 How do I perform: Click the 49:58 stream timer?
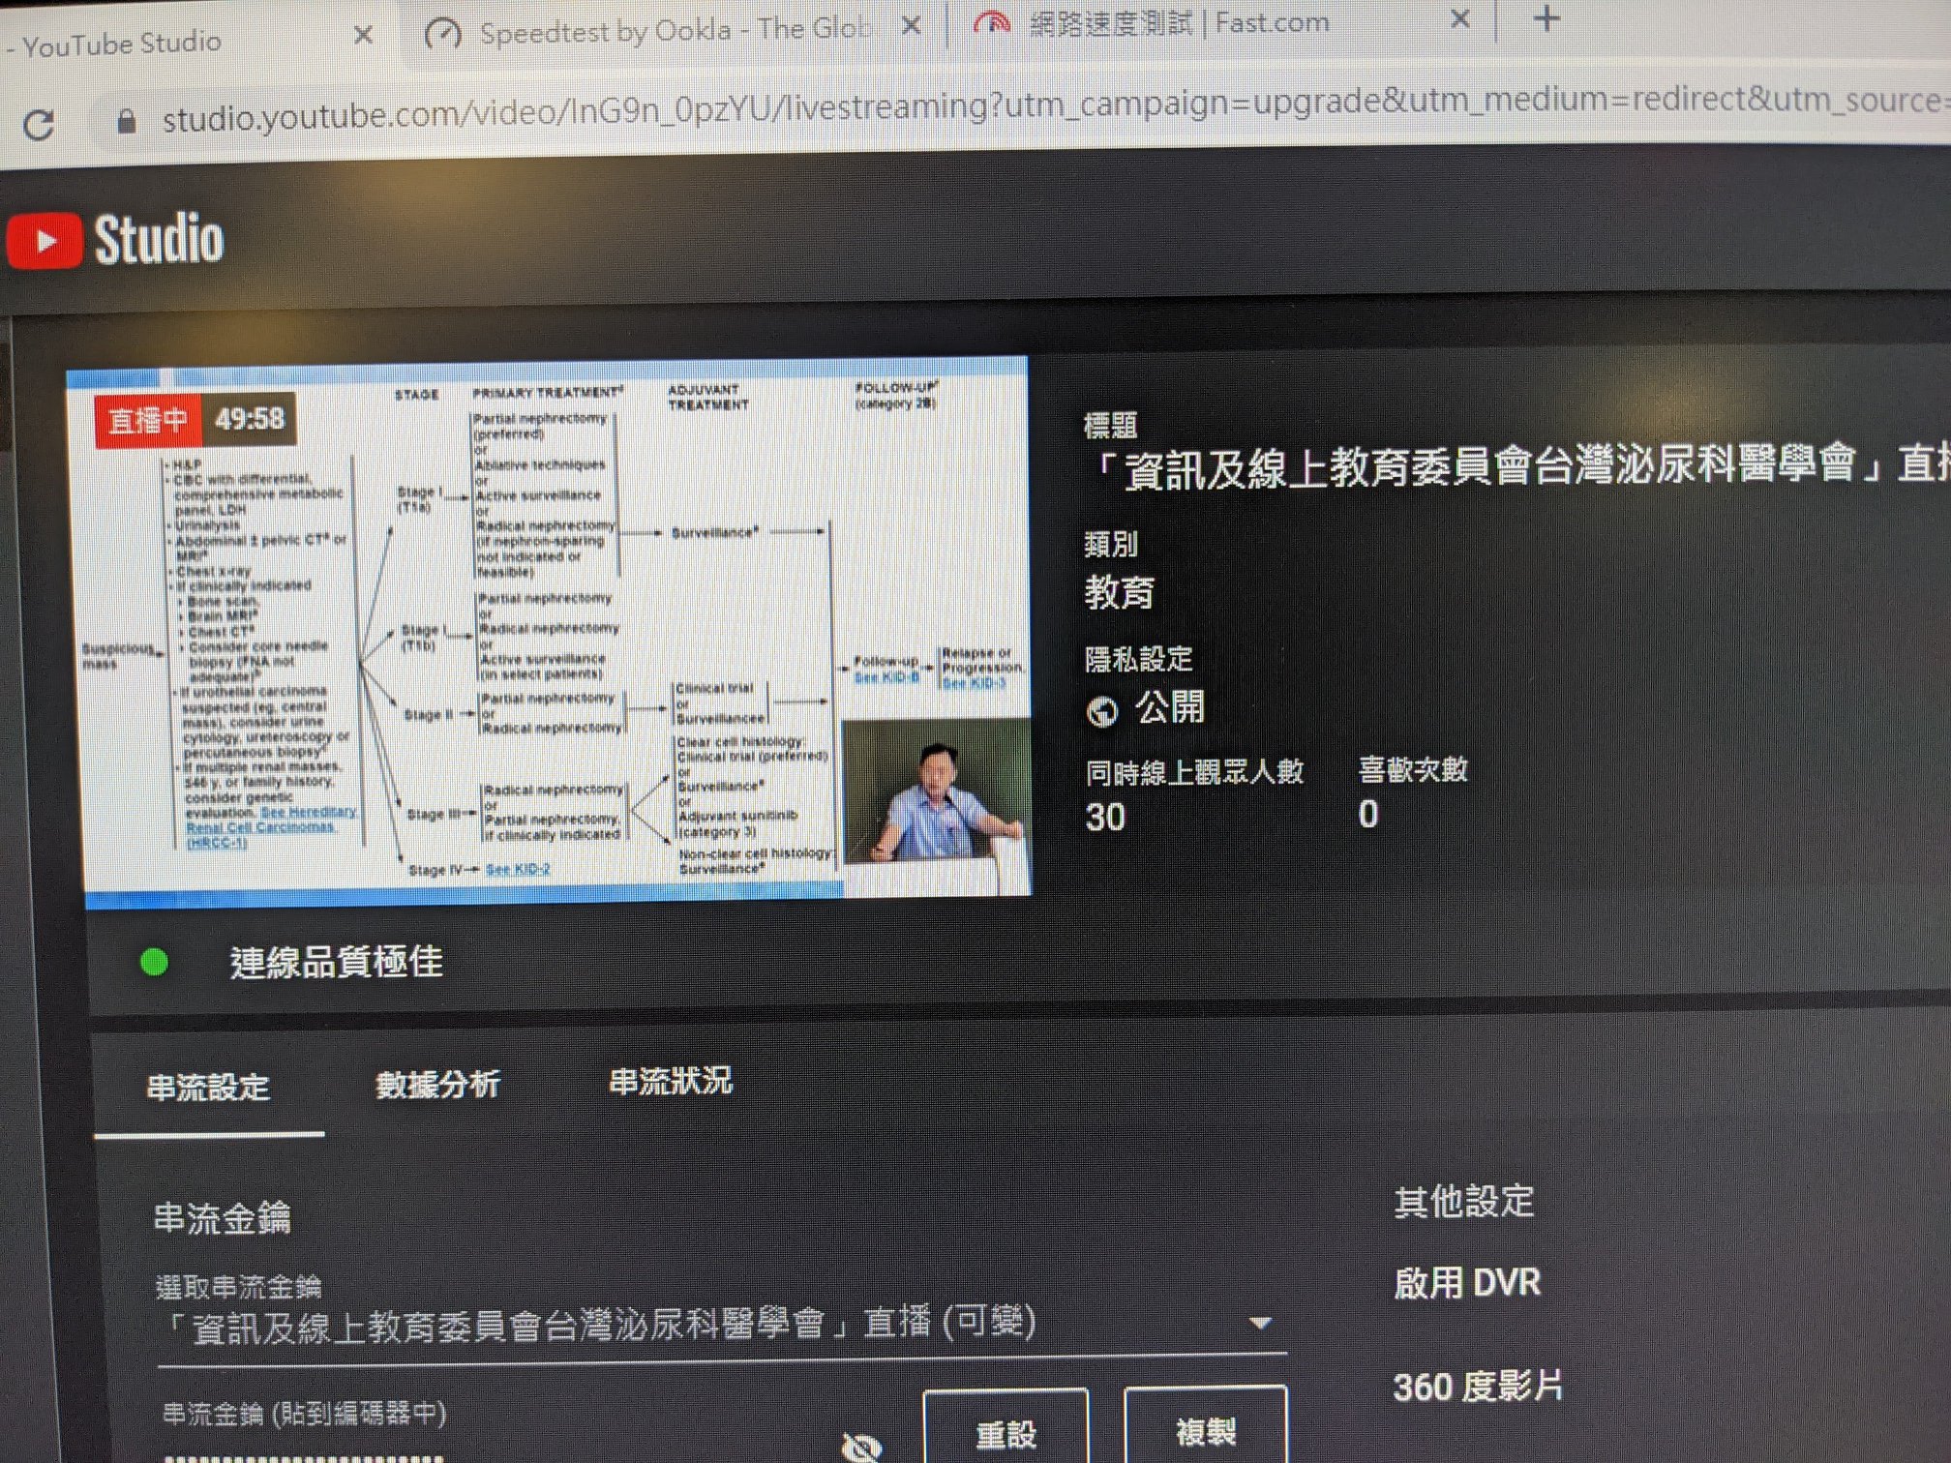(x=250, y=419)
